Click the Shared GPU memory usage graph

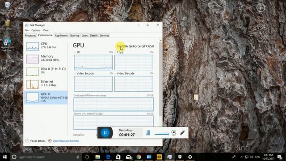[114, 123]
